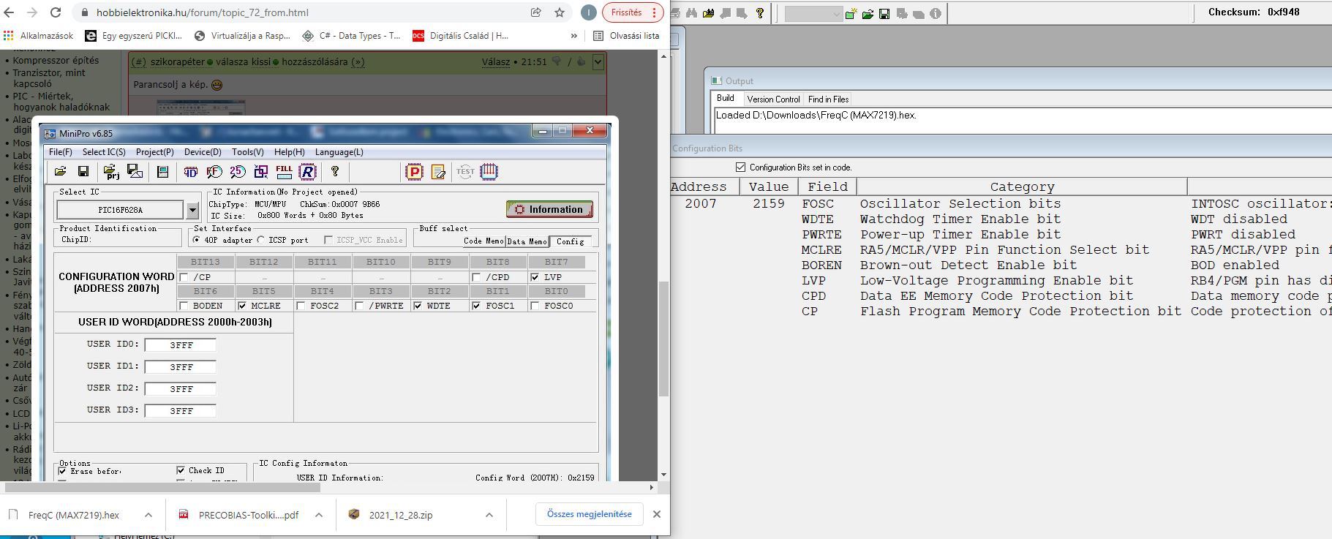The width and height of the screenshot is (1332, 539).
Task: Open project (prj) icon in MiniPro
Action: pyautogui.click(x=111, y=172)
